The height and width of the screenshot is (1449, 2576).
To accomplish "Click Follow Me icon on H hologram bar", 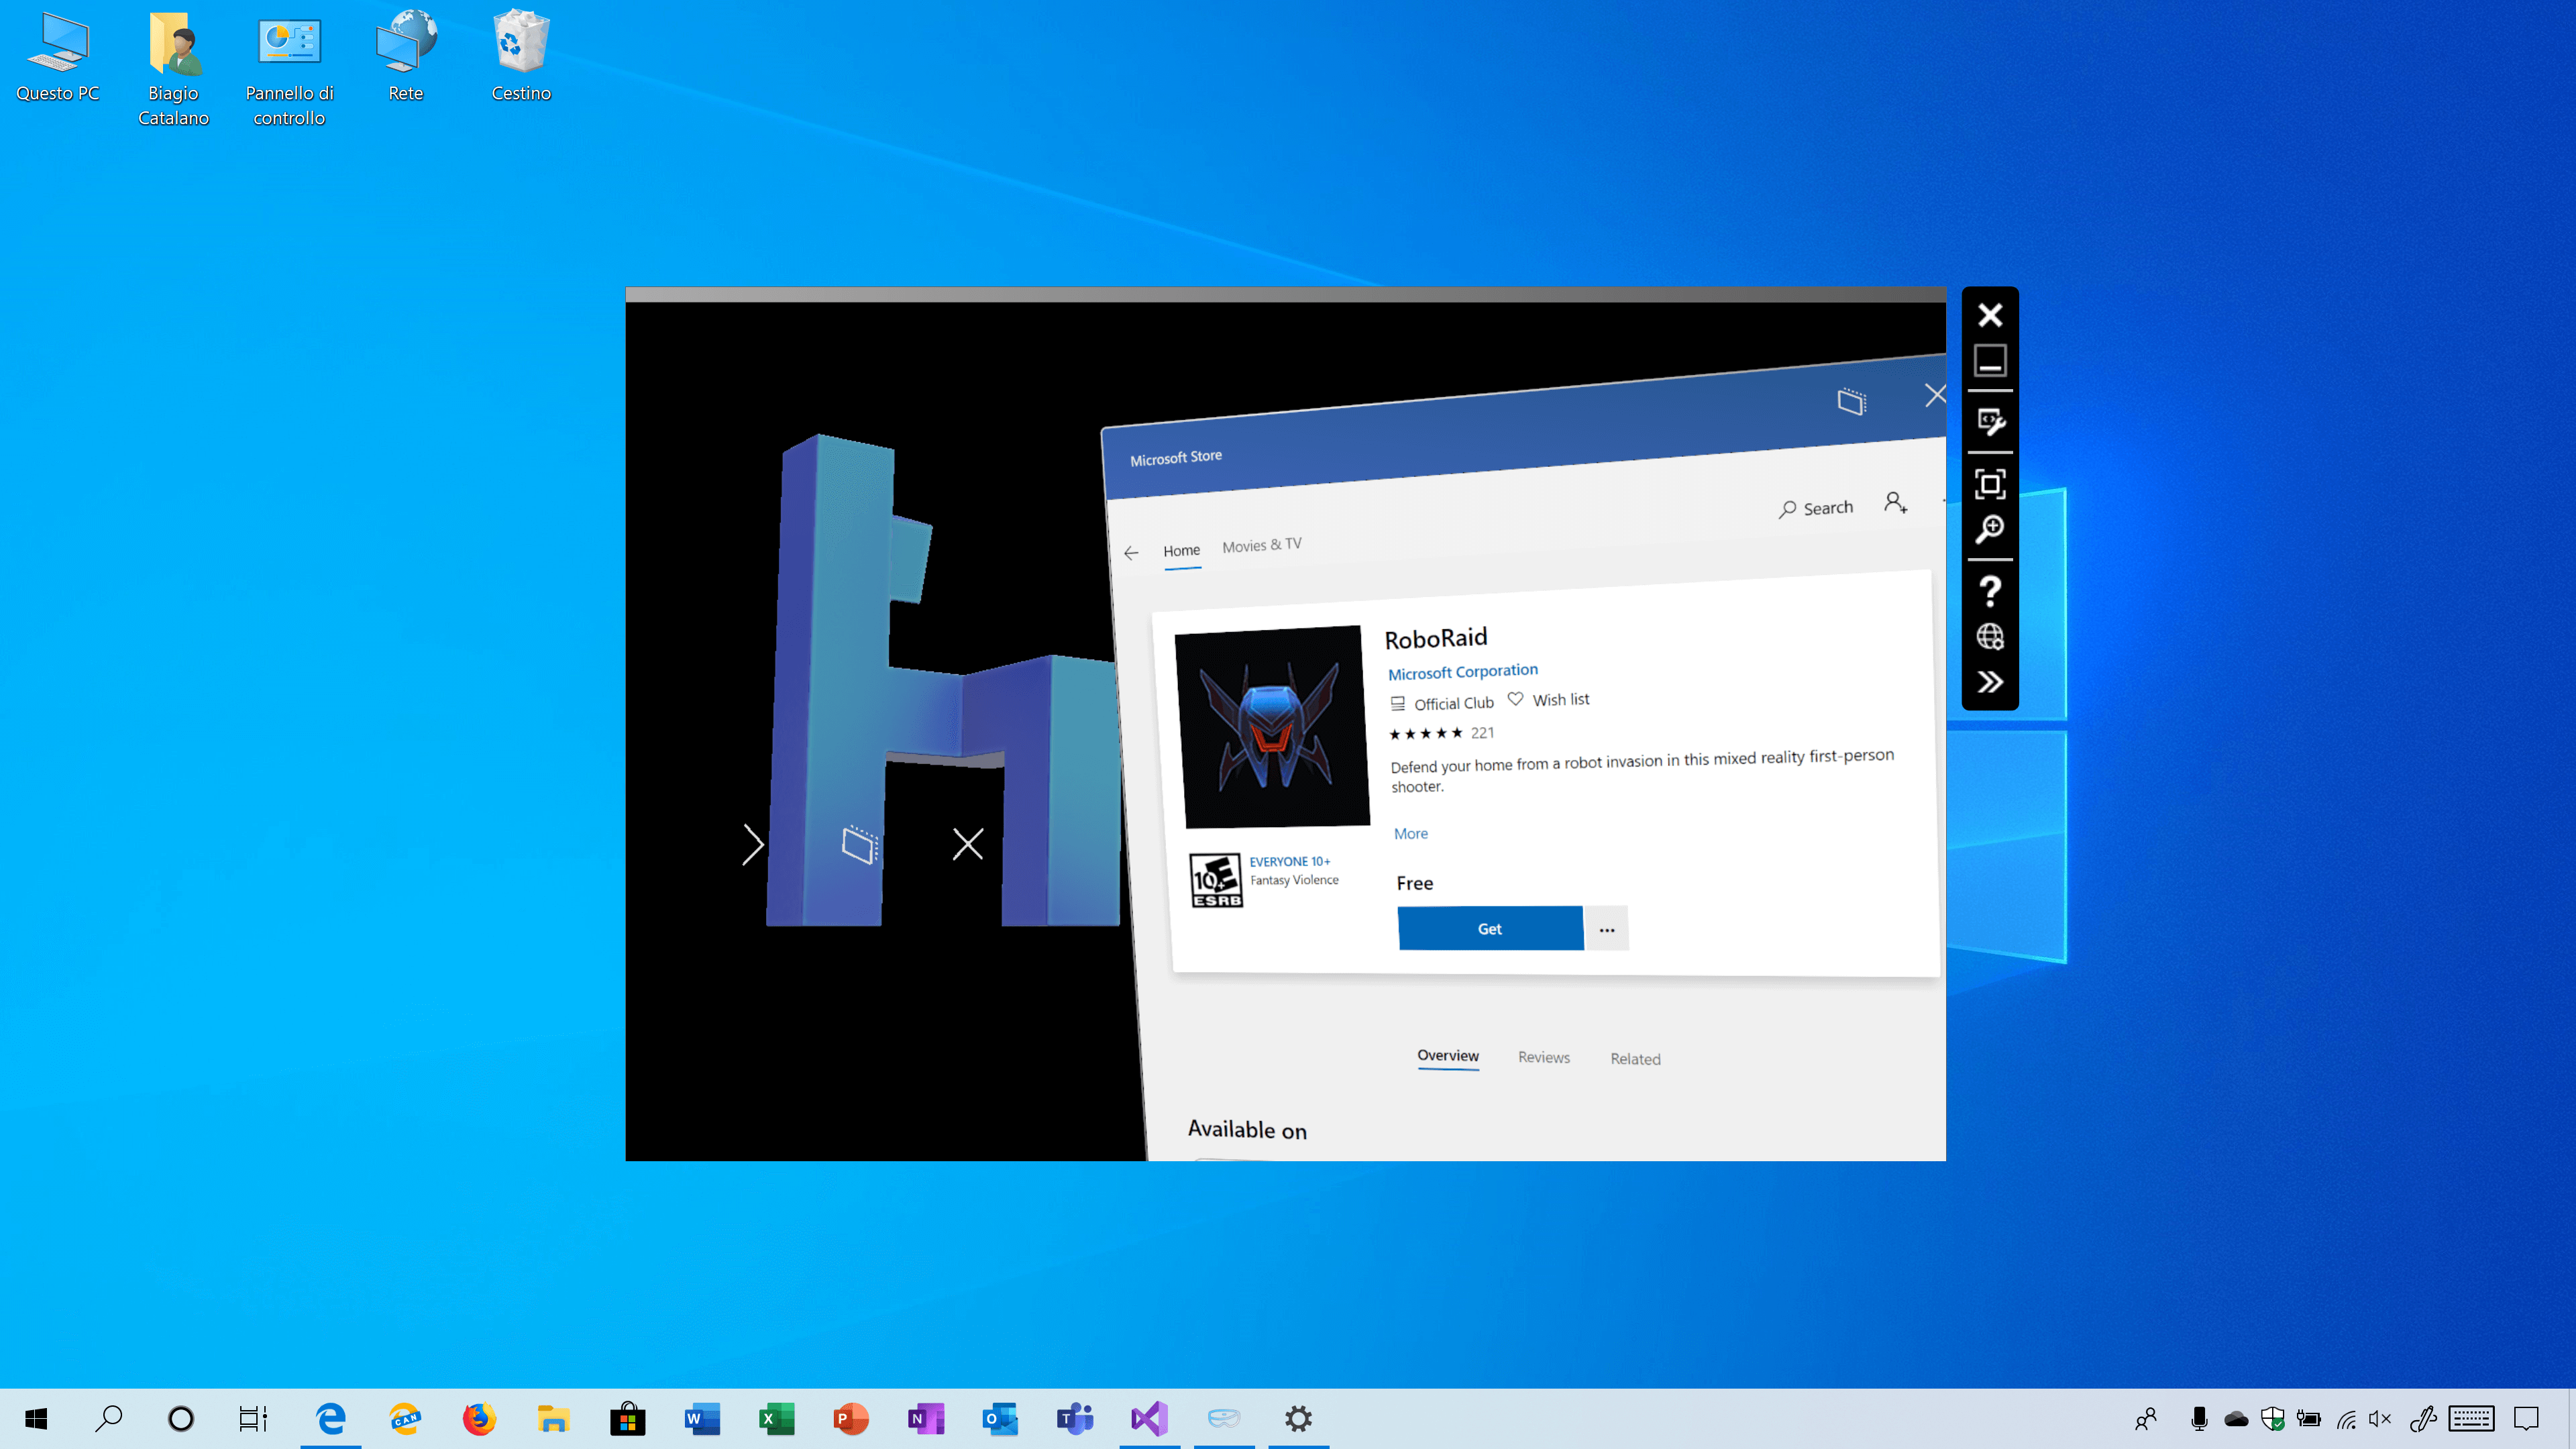I will point(860,845).
